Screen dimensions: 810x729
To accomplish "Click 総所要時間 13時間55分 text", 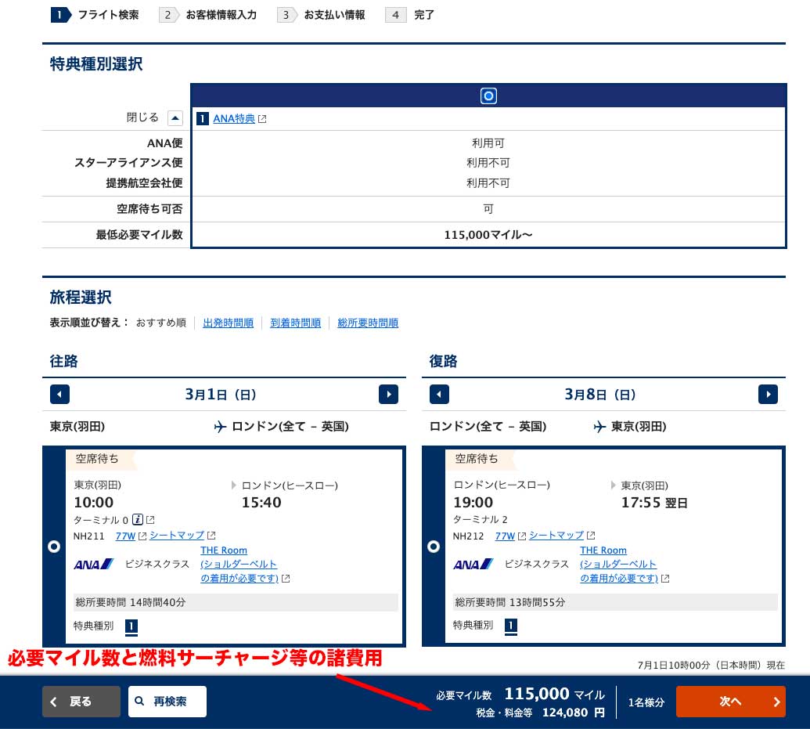I will click(510, 602).
